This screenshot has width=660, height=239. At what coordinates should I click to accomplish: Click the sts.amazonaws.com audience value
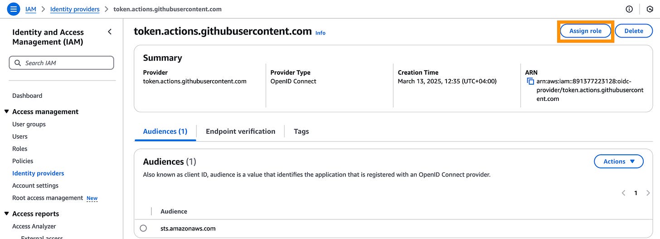pyautogui.click(x=188, y=228)
